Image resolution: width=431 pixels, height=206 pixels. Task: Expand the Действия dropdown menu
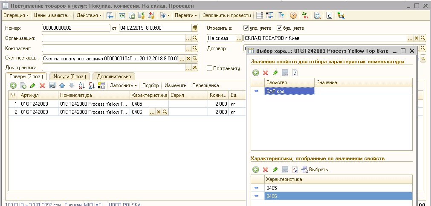point(89,15)
